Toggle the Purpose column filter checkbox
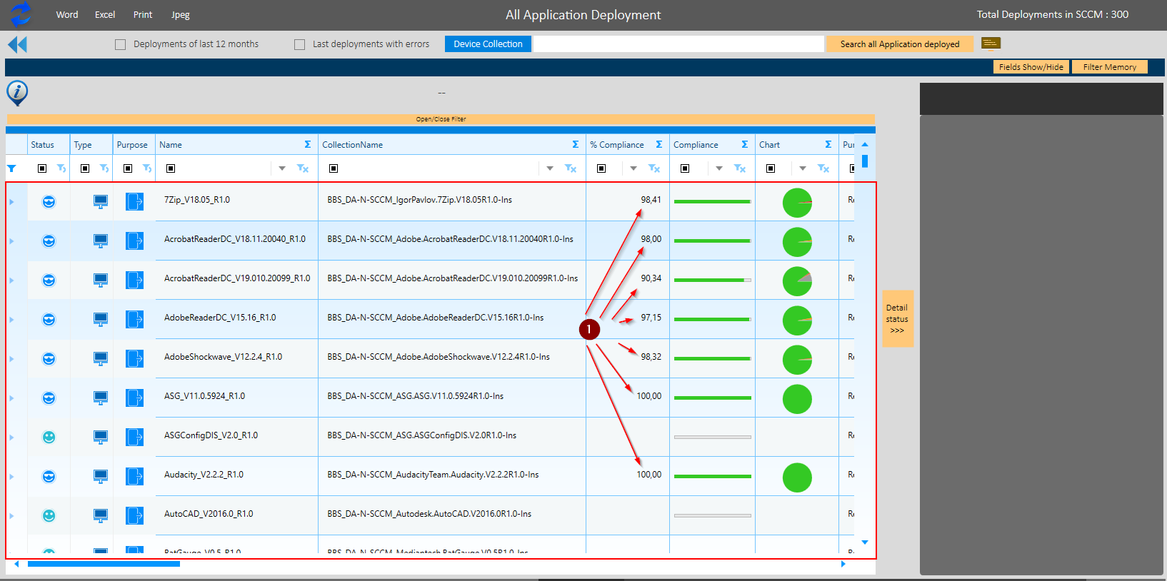Screen dimensions: 1167x581 [x=128, y=168]
